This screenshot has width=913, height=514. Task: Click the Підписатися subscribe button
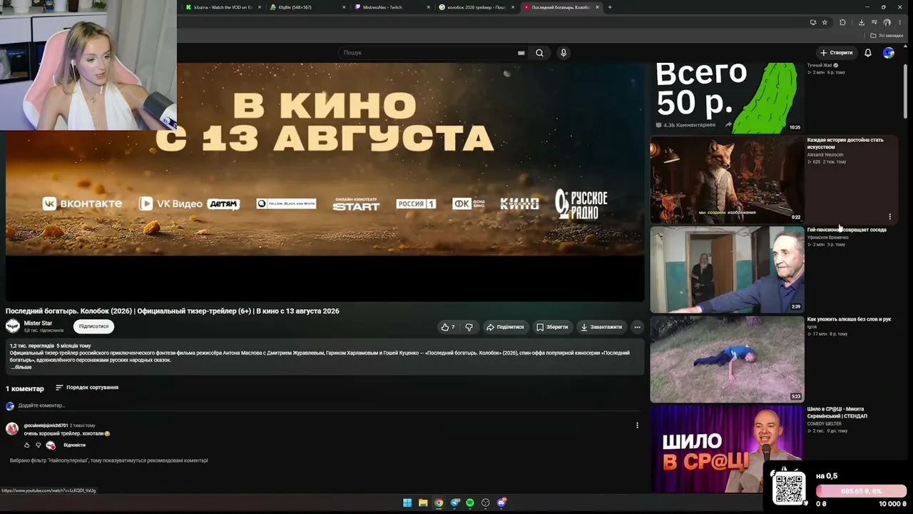point(93,326)
